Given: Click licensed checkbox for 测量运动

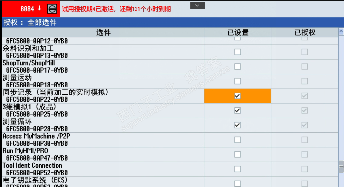Looking at the screenshot, I should (x=305, y=81).
